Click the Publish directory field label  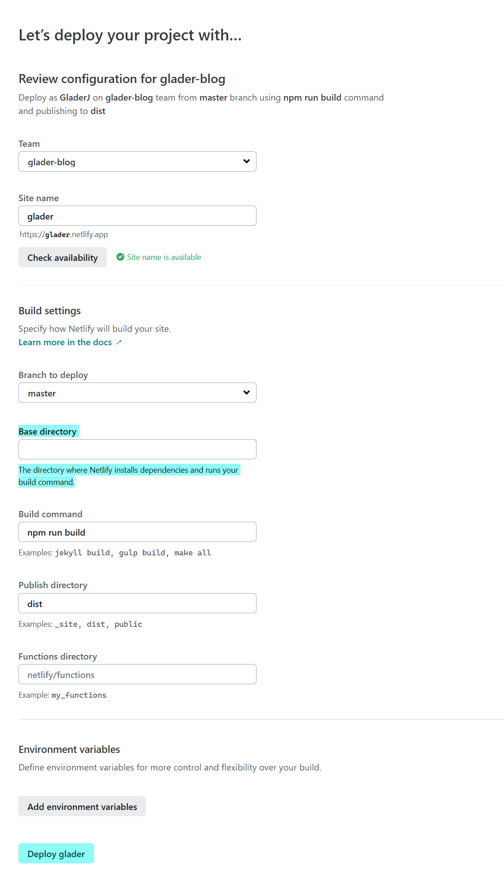point(53,585)
